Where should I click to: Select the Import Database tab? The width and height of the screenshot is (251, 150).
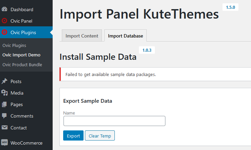point(125,36)
